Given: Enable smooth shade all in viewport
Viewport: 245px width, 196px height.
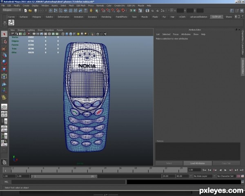Looking at the screenshot, I should click(x=67, y=34).
